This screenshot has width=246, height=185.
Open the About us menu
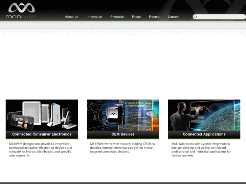pyautogui.click(x=71, y=17)
